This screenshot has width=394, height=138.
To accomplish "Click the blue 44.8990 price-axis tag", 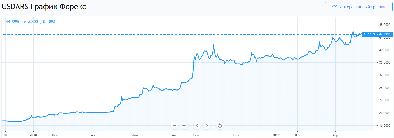I will click(384, 34).
